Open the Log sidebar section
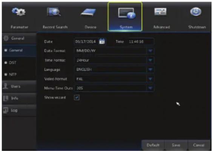This screenshot has width=213, height=151. (x=19, y=110)
